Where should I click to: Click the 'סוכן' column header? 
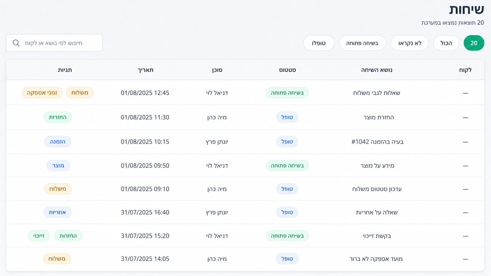[x=217, y=70]
